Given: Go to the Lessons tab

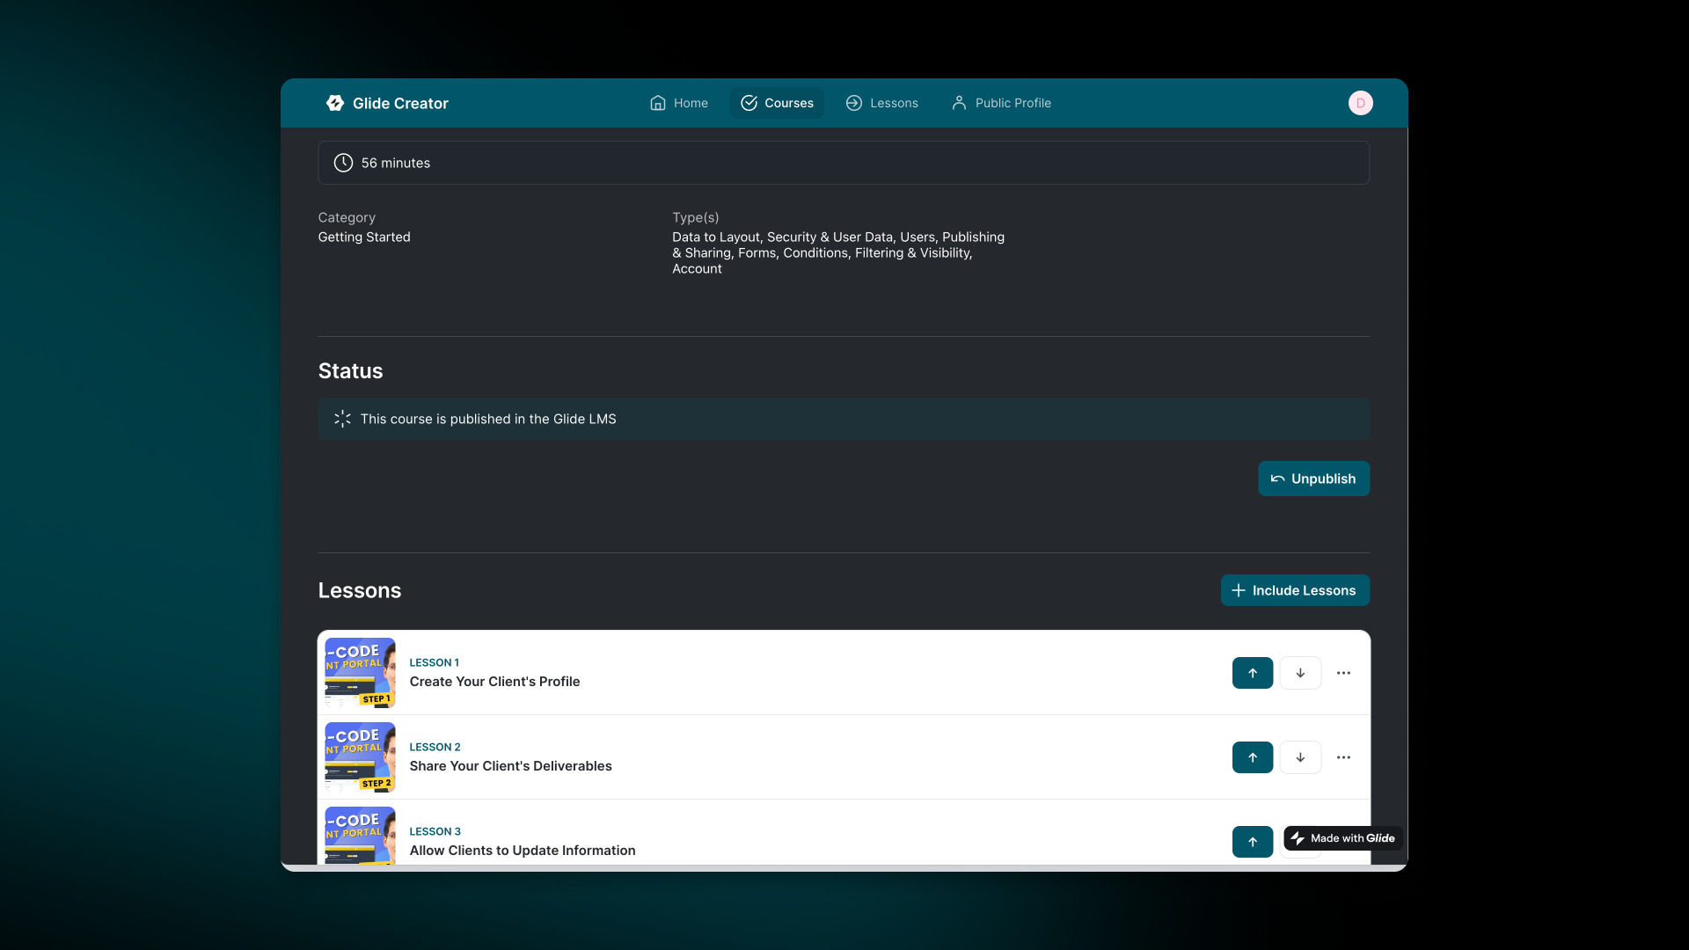Looking at the screenshot, I should 881,103.
